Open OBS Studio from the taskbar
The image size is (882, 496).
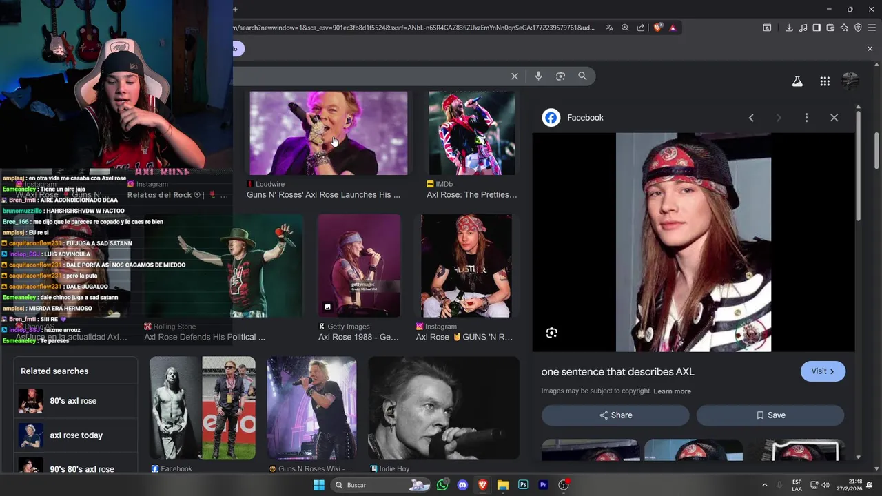click(564, 485)
